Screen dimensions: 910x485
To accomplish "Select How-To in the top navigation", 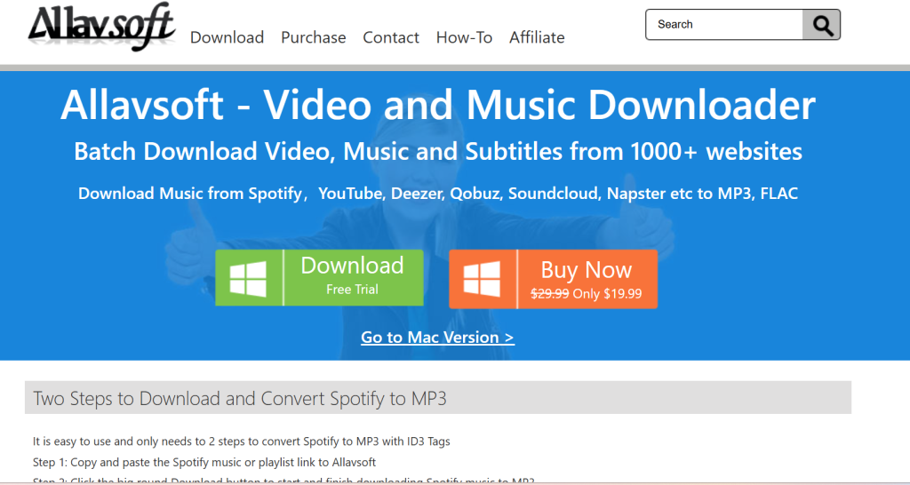I will tap(464, 37).
